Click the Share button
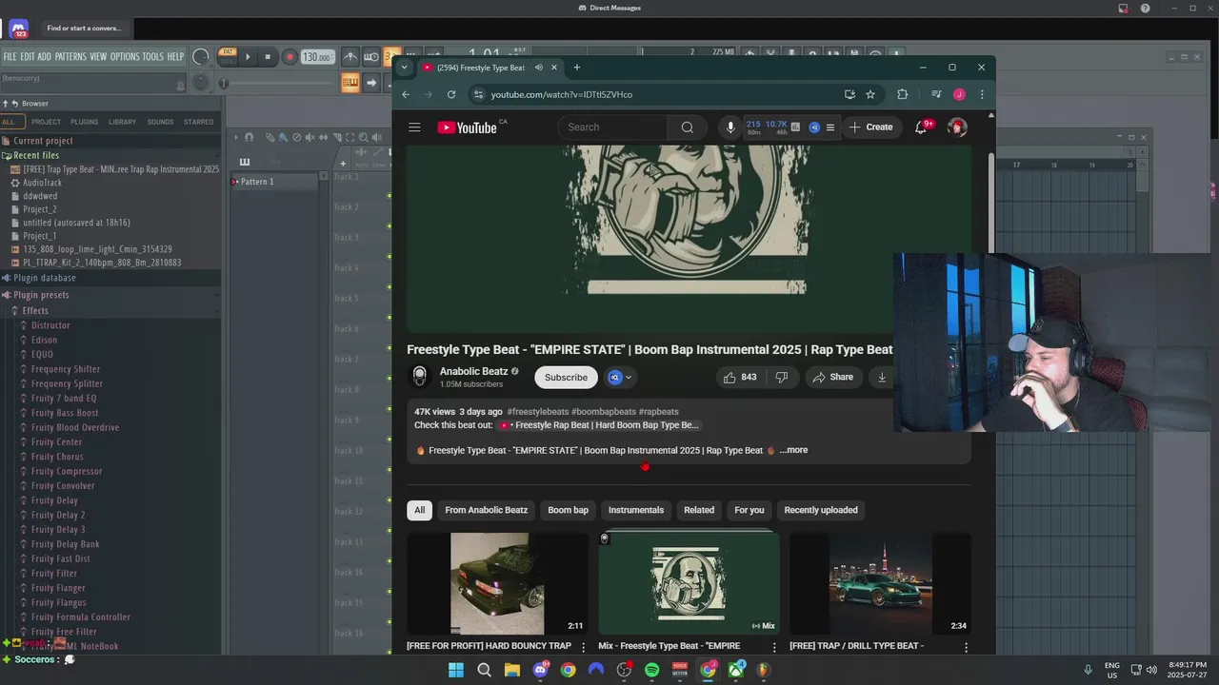The image size is (1219, 685). [x=833, y=378]
